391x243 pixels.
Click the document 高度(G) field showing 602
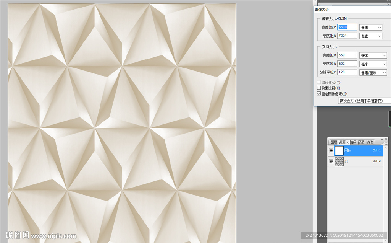pyautogui.click(x=347, y=64)
